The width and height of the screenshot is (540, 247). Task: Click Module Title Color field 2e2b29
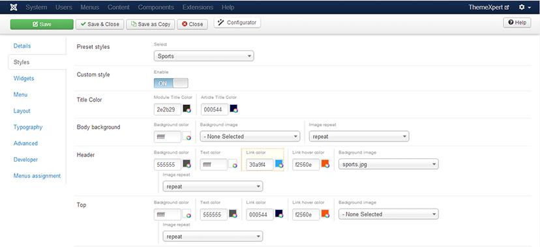click(168, 109)
